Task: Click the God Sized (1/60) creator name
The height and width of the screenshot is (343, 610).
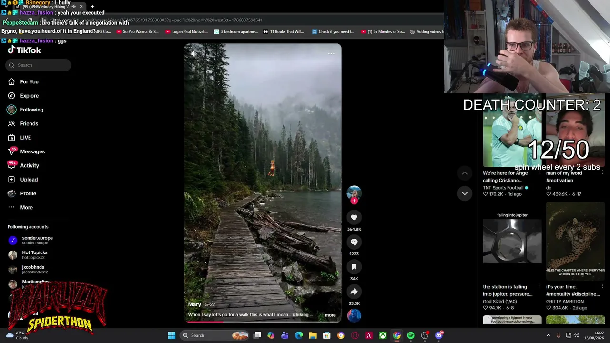Action: (x=500, y=302)
